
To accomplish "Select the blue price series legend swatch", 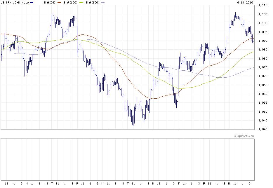I will tap(32, 3).
